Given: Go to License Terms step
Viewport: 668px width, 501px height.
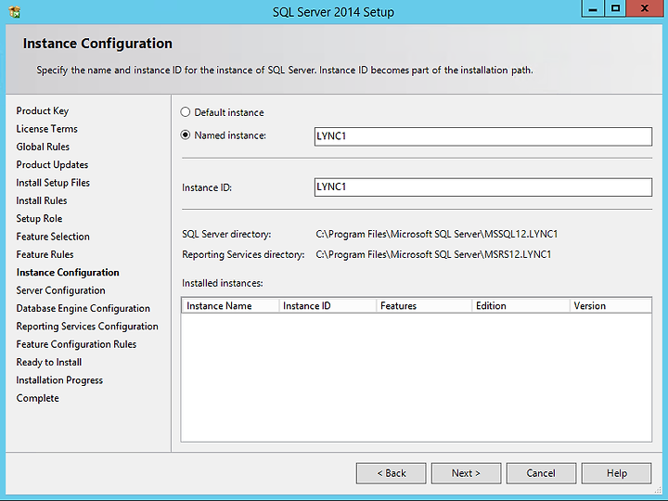Looking at the screenshot, I should [x=47, y=129].
